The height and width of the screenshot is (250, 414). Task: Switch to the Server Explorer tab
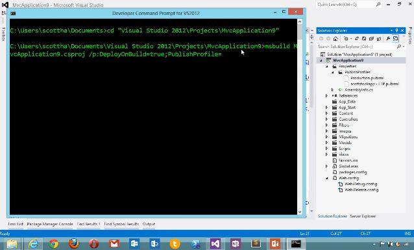[x=363, y=216]
